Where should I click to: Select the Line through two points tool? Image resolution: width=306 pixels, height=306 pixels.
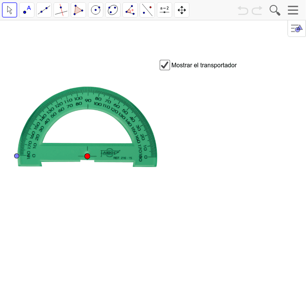click(44, 10)
